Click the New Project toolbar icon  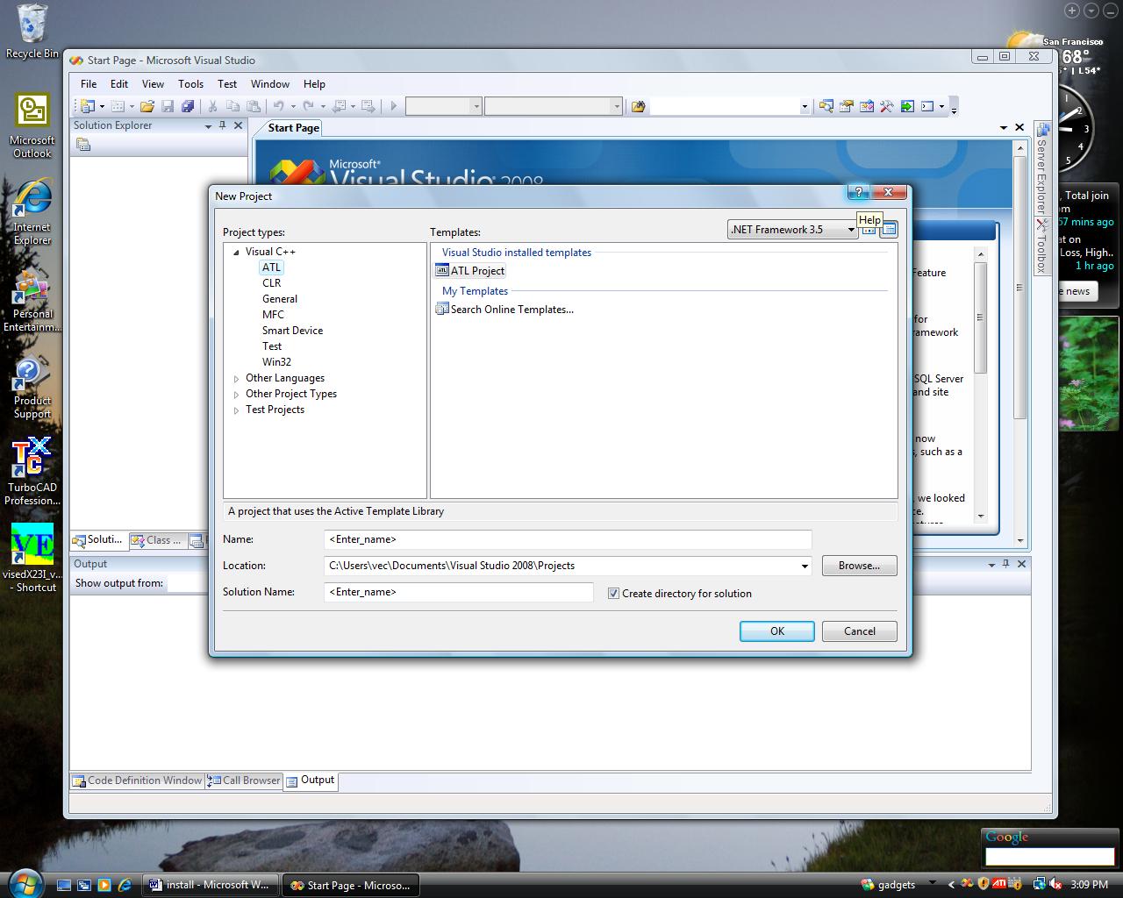pos(87,106)
